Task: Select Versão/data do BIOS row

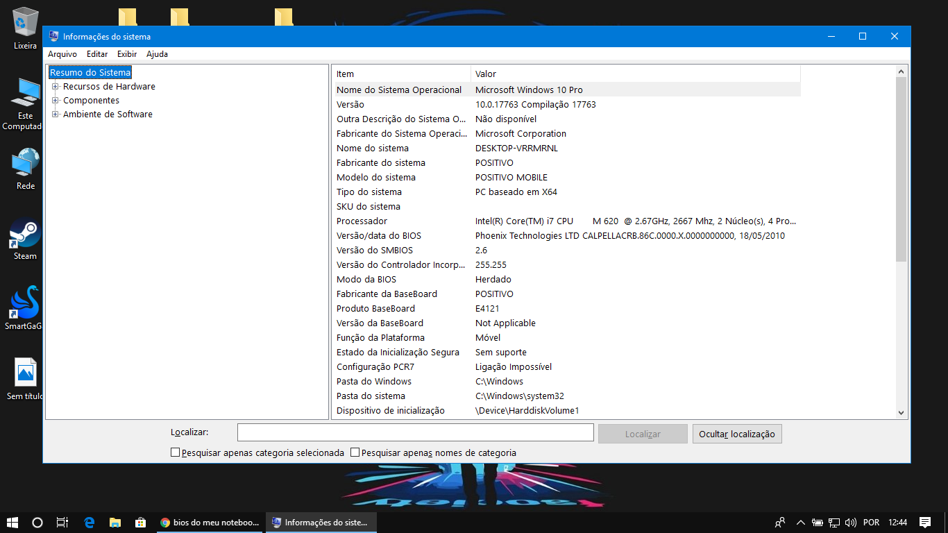Action: click(x=566, y=235)
